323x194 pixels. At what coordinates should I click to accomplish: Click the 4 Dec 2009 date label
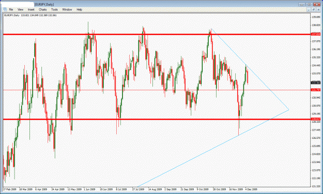251,189
